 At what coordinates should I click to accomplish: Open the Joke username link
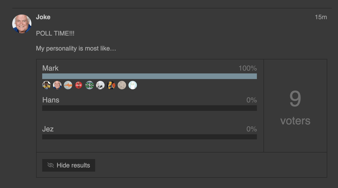43,17
